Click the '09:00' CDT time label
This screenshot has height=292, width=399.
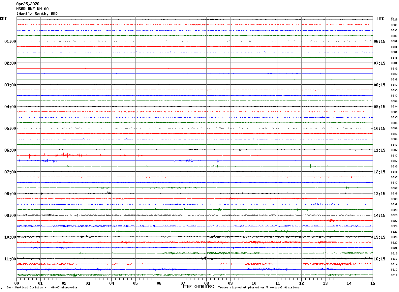(x=10, y=216)
